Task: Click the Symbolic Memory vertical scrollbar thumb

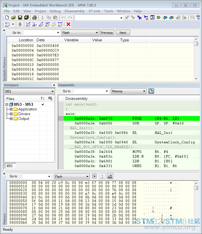Action: [x=196, y=44]
